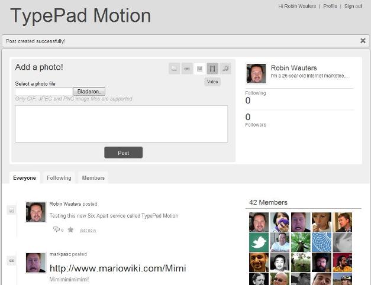Click the TypePad Motion site title
Viewport: 371px width, 285px height.
[80, 16]
